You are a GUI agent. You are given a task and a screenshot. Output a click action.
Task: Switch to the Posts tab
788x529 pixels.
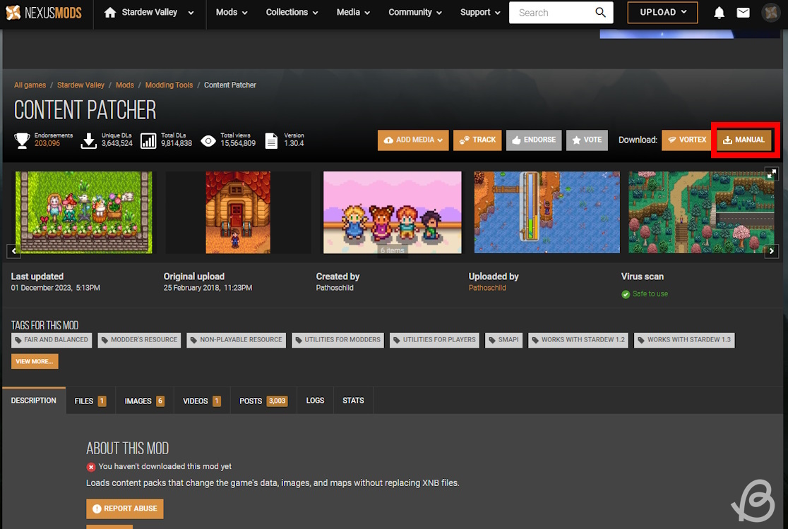point(263,401)
